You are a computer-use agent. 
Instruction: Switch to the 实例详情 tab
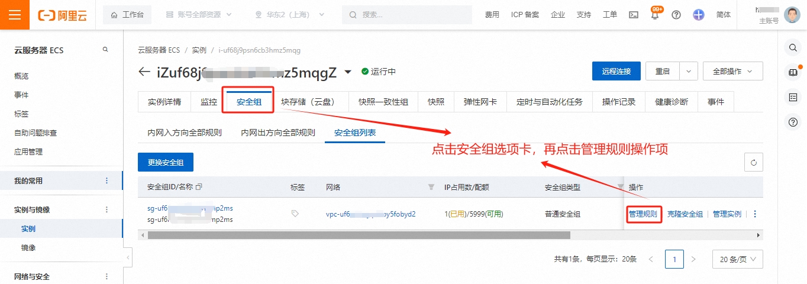164,102
